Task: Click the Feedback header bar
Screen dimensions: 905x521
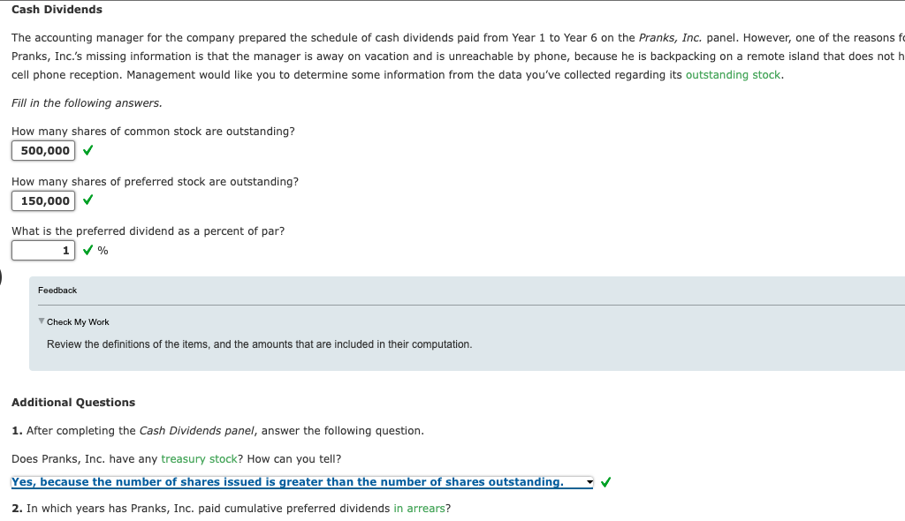Action: [x=57, y=290]
